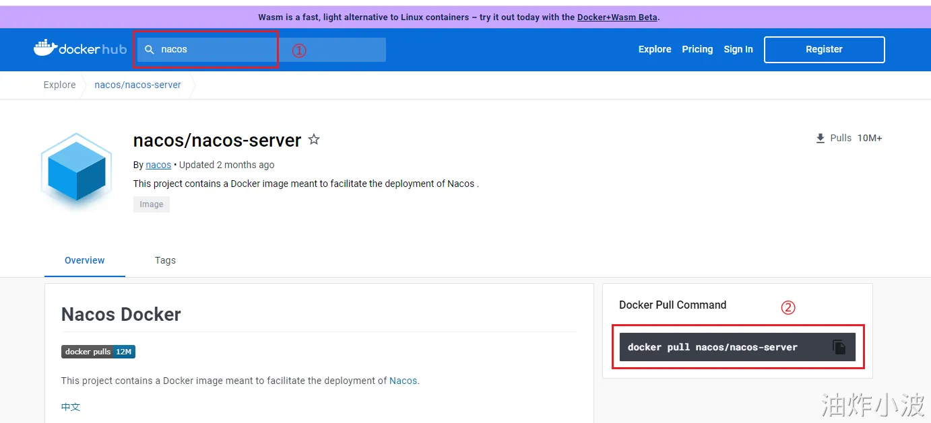
Task: Click the docker pulls 12M badge
Action: point(98,352)
